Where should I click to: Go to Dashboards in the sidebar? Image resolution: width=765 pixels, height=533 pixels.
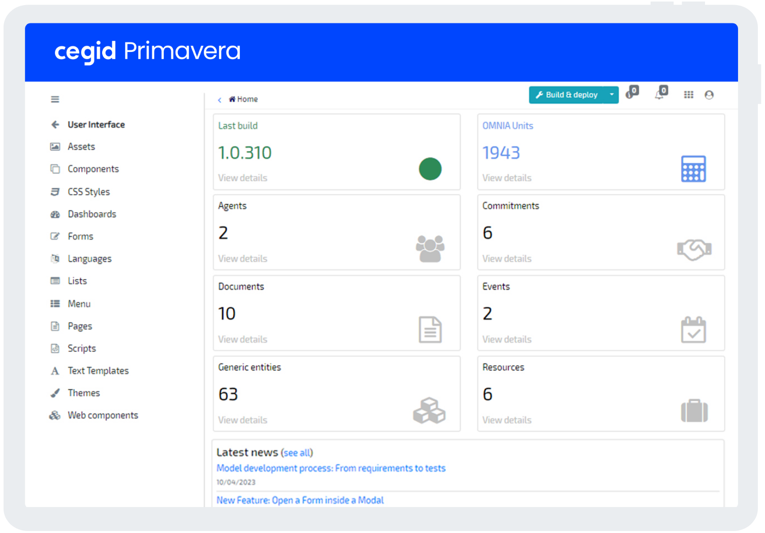point(92,214)
